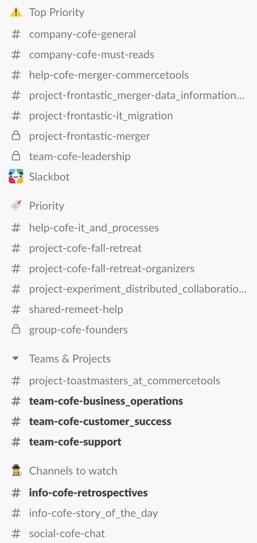Click the Top Priority warning icon

16,12
